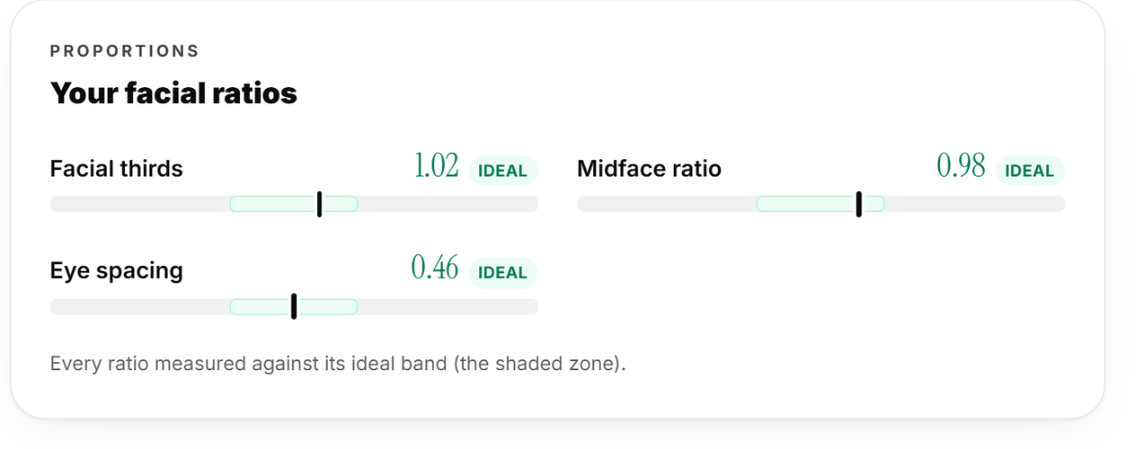Click the IDEAL badge beside Facial thirds
The height and width of the screenshot is (449, 1144).
(503, 171)
